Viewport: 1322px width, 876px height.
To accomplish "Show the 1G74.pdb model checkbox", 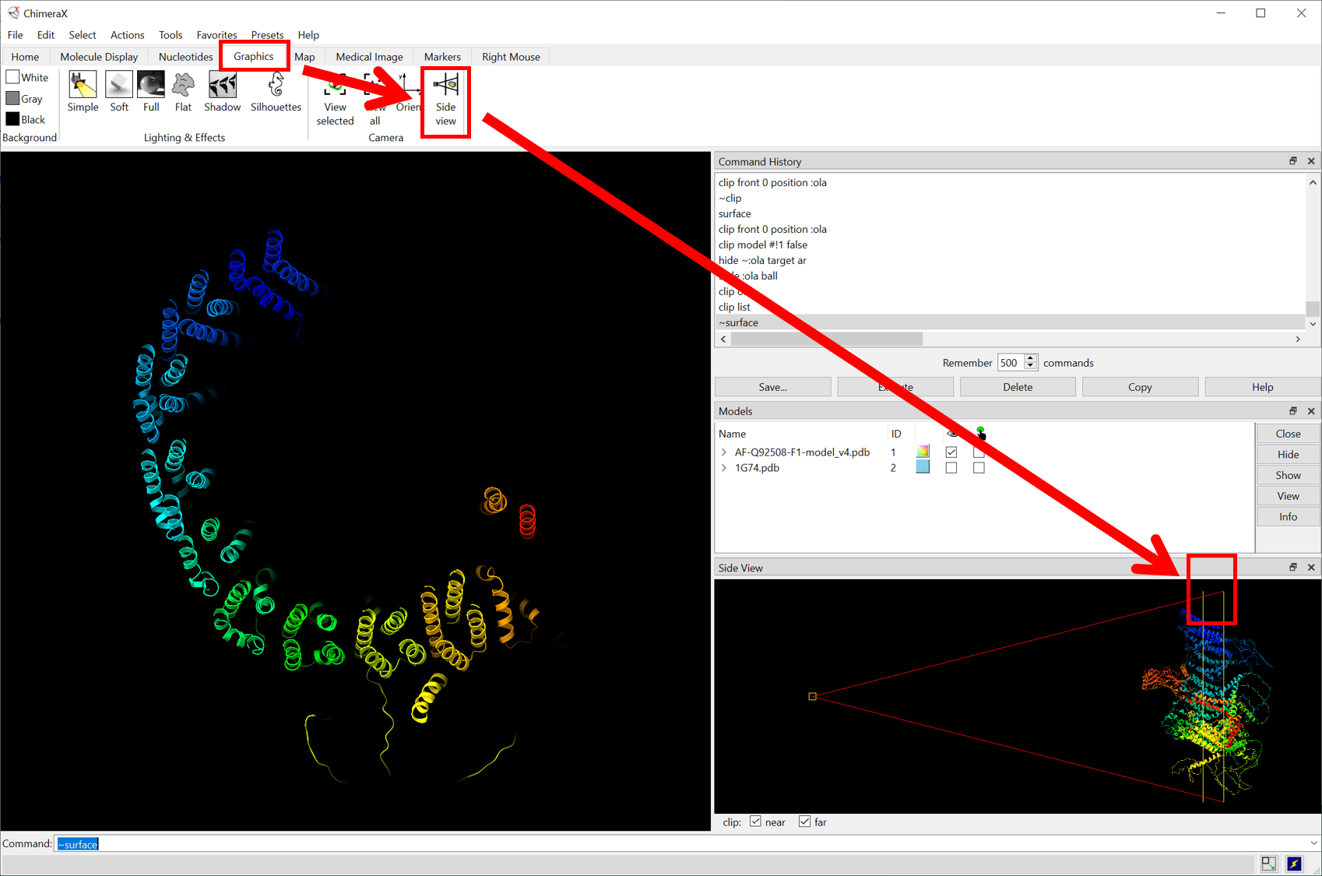I will tap(951, 468).
